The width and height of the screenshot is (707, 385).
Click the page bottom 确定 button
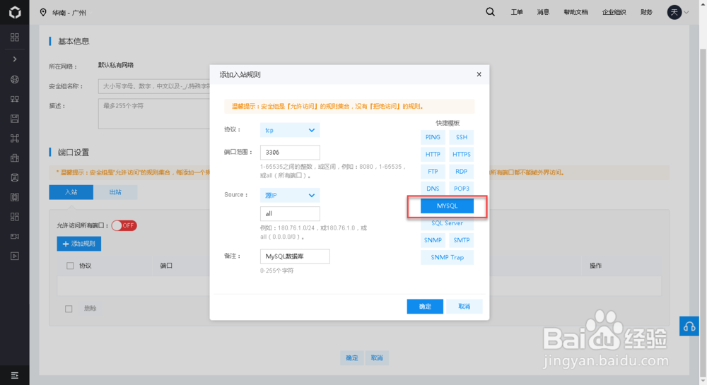click(x=351, y=358)
